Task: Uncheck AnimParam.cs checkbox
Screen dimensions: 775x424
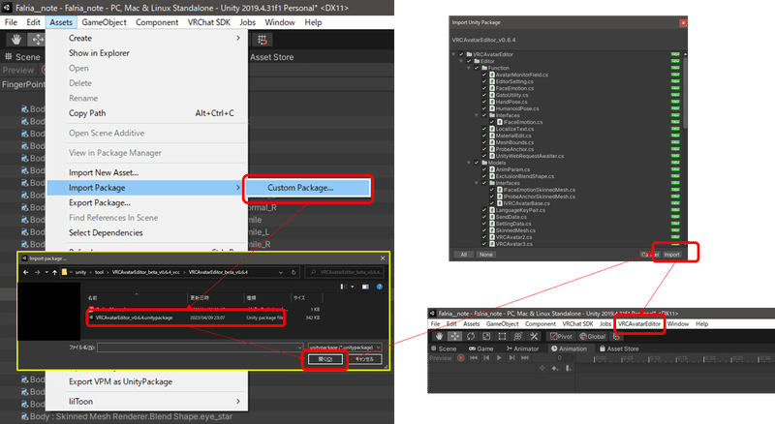Action: pyautogui.click(x=484, y=169)
